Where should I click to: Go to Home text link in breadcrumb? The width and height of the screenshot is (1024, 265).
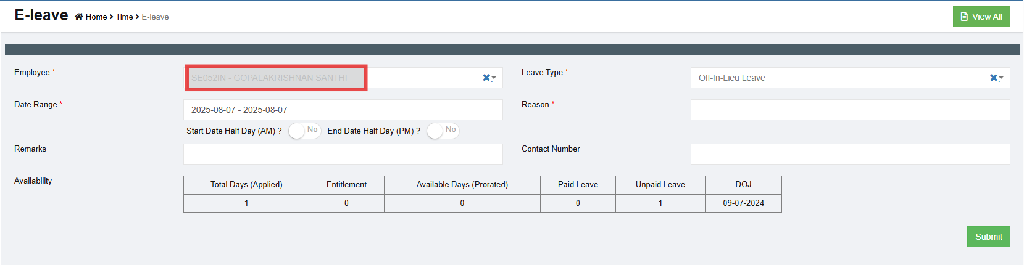(x=96, y=17)
